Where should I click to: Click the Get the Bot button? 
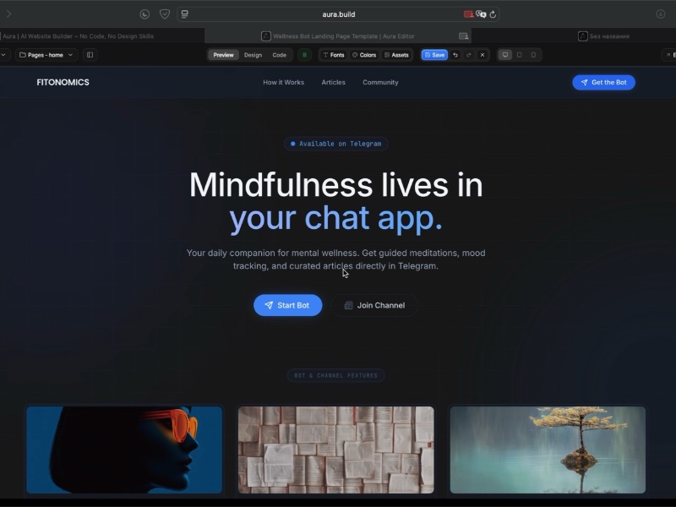pos(603,82)
